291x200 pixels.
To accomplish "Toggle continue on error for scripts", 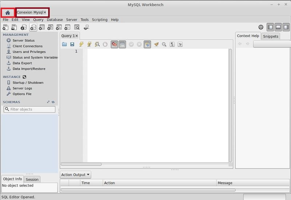I will [x=114, y=44].
